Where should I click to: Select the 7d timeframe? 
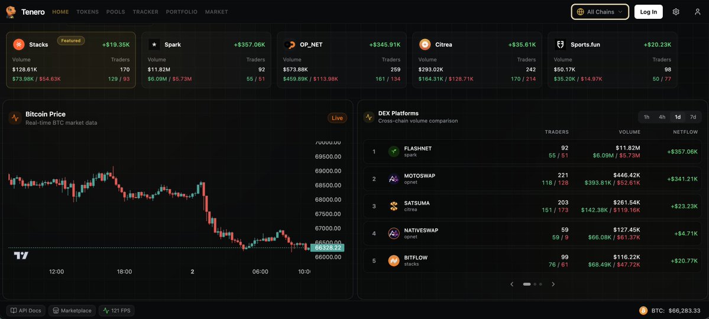693,117
